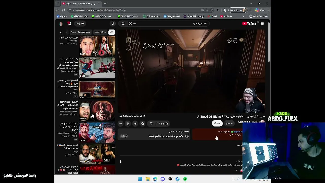Open the 3:13:45 Final Jimmy Chase thumbnail
The image size is (325, 183).
97,111
